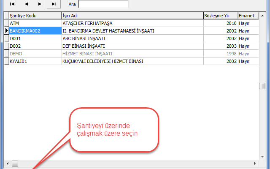Select the D002 şantiye row
Screen dimensions: 270x169
(x=35, y=46)
